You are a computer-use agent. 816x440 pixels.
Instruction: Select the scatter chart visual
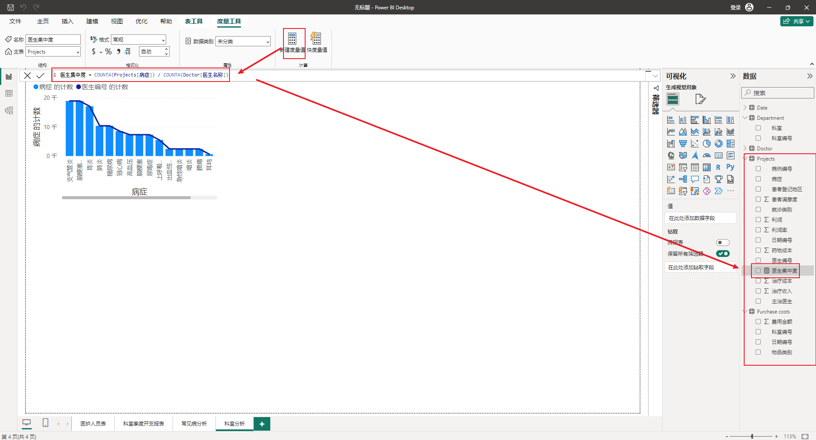(695, 144)
